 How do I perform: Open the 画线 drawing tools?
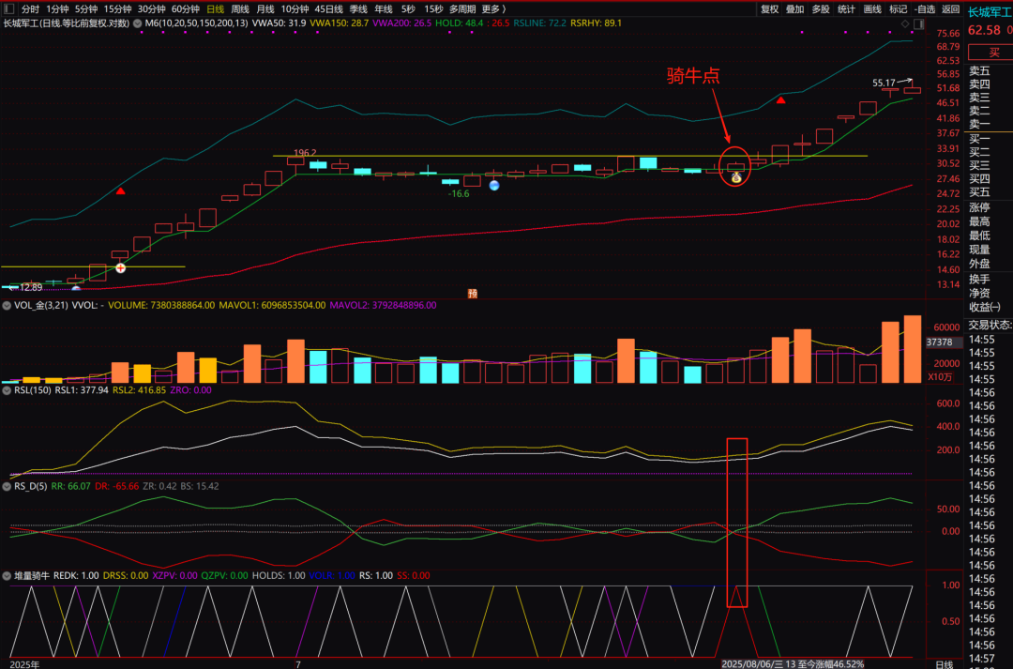(x=872, y=9)
